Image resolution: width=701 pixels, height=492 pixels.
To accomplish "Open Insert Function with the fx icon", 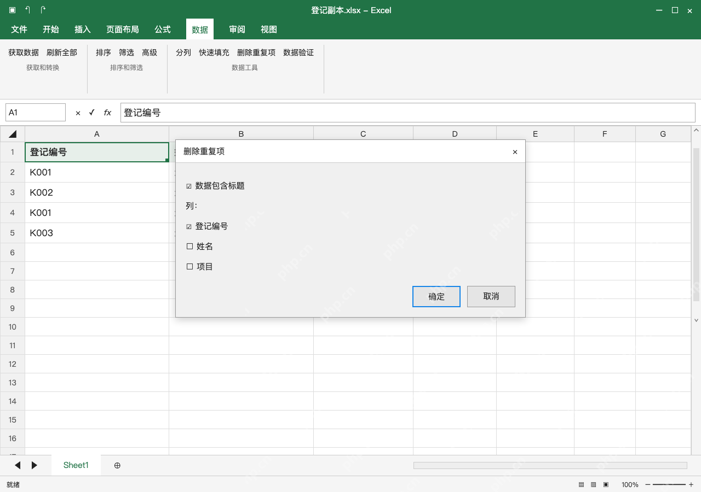I will click(107, 113).
